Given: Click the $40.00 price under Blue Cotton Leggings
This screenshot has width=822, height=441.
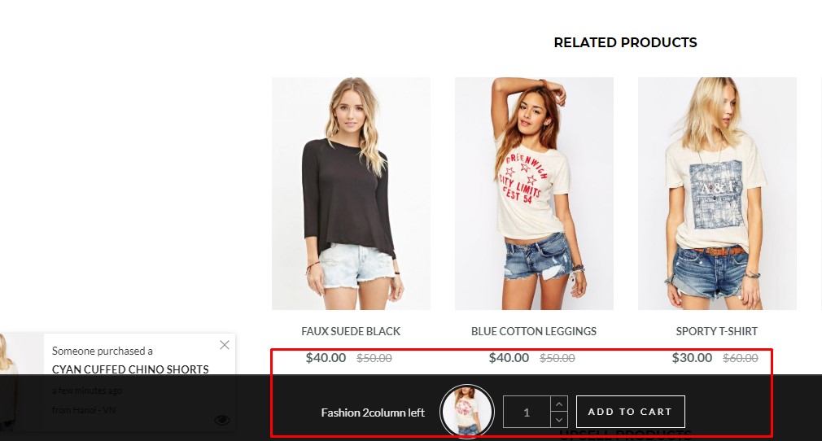Looking at the screenshot, I should click(x=509, y=357).
